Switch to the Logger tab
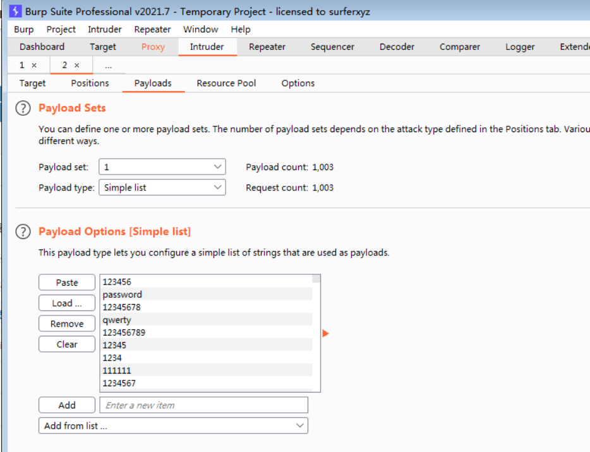This screenshot has width=590, height=452. pos(520,47)
